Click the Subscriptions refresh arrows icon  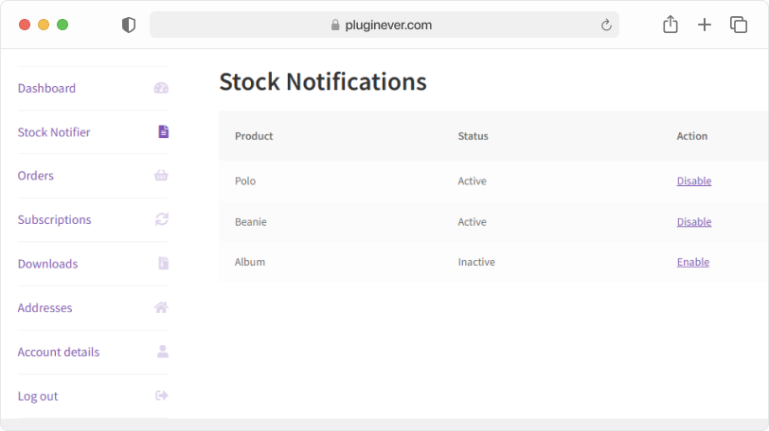tap(162, 219)
